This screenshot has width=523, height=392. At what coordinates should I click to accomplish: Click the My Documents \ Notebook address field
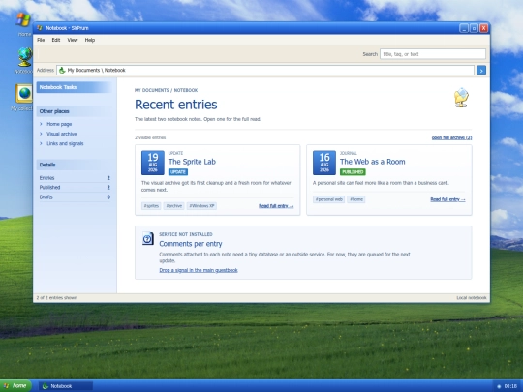[x=265, y=70]
